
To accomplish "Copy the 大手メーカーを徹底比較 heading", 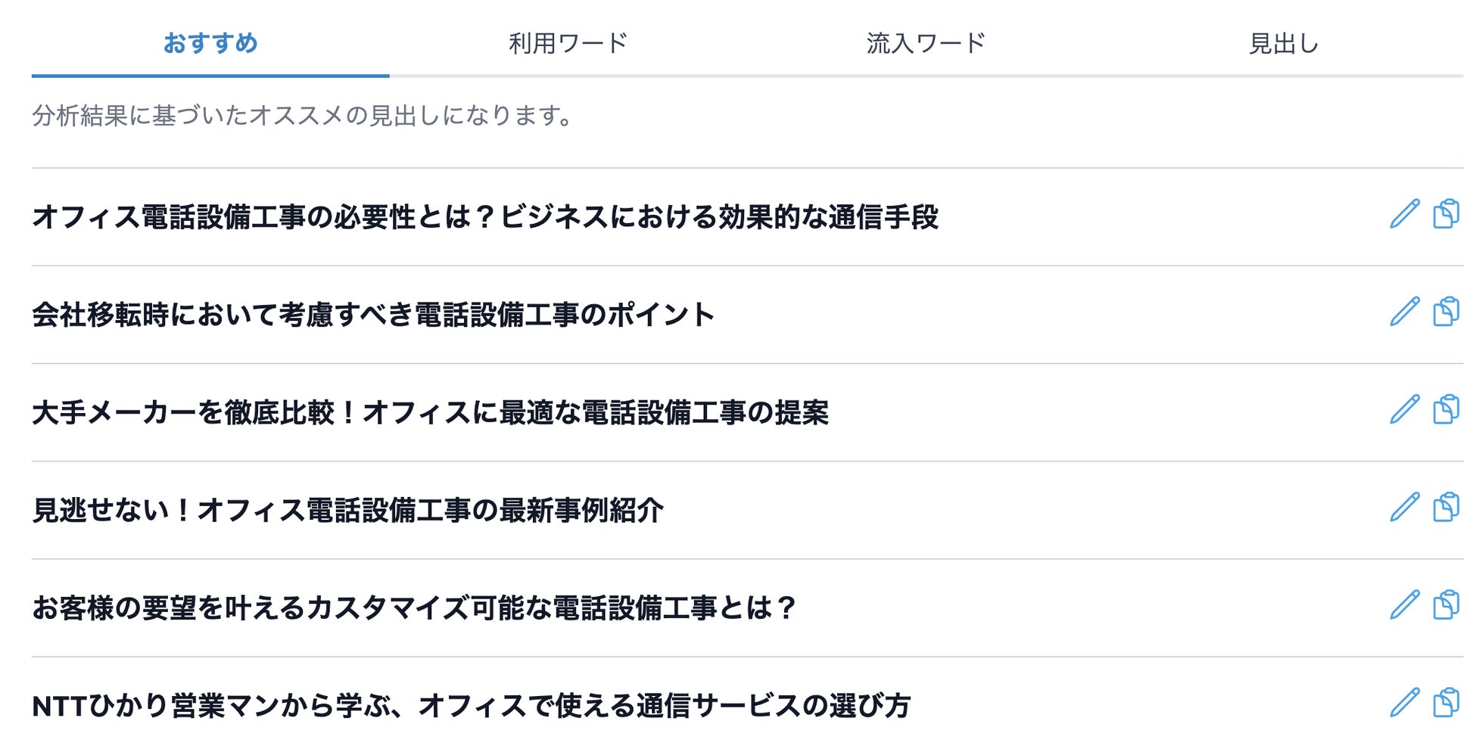I will point(1446,409).
